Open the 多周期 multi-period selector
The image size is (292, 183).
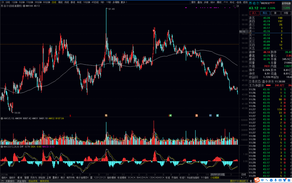(116, 2)
